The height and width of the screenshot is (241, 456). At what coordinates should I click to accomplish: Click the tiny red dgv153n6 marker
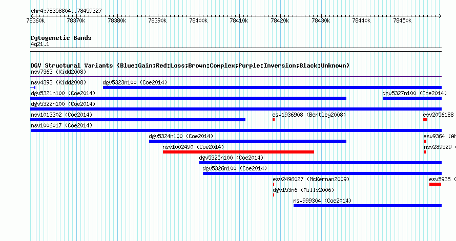coord(274,195)
